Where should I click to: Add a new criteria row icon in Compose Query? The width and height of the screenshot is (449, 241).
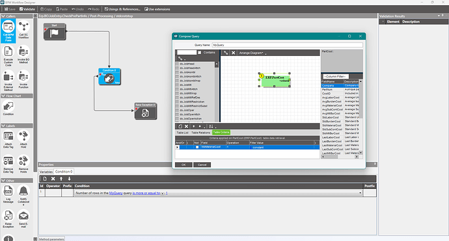pyautogui.click(x=180, y=126)
